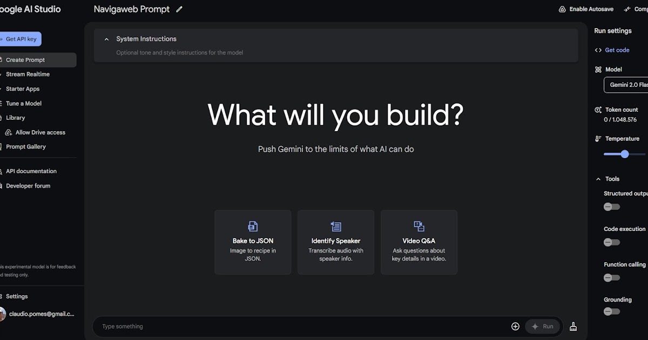The height and width of the screenshot is (340, 648).
Task: Click the Bake to JSON image icon
Action: point(253,226)
